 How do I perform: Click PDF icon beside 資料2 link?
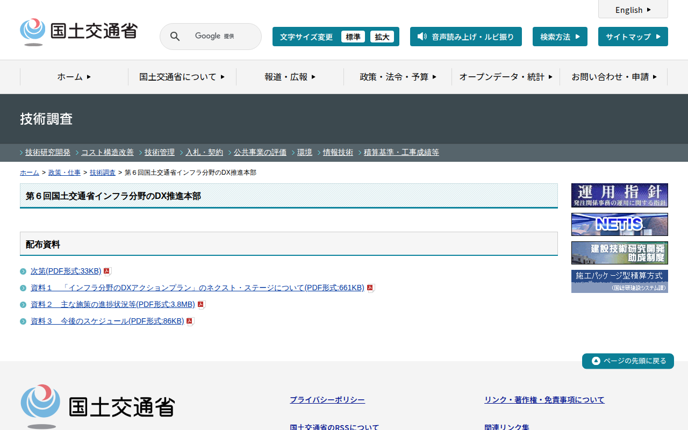pos(201,305)
